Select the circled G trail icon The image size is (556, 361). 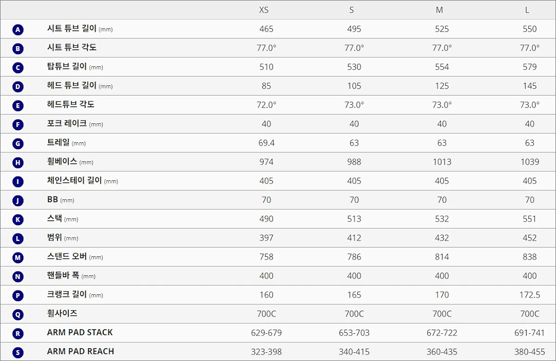[18, 144]
